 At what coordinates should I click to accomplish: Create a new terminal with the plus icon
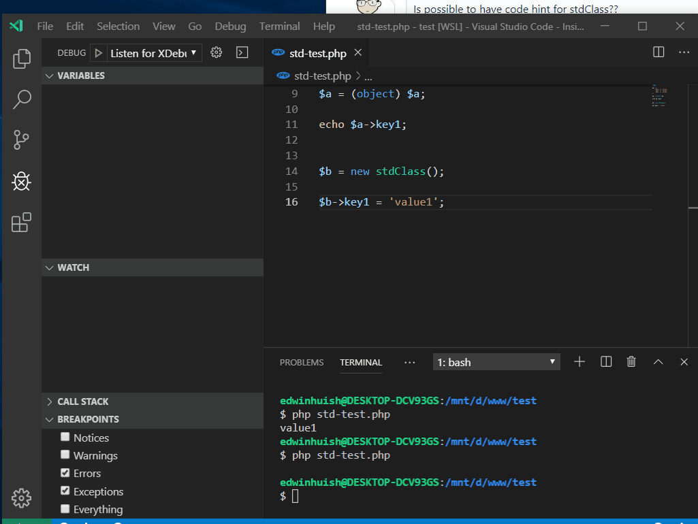pos(579,361)
